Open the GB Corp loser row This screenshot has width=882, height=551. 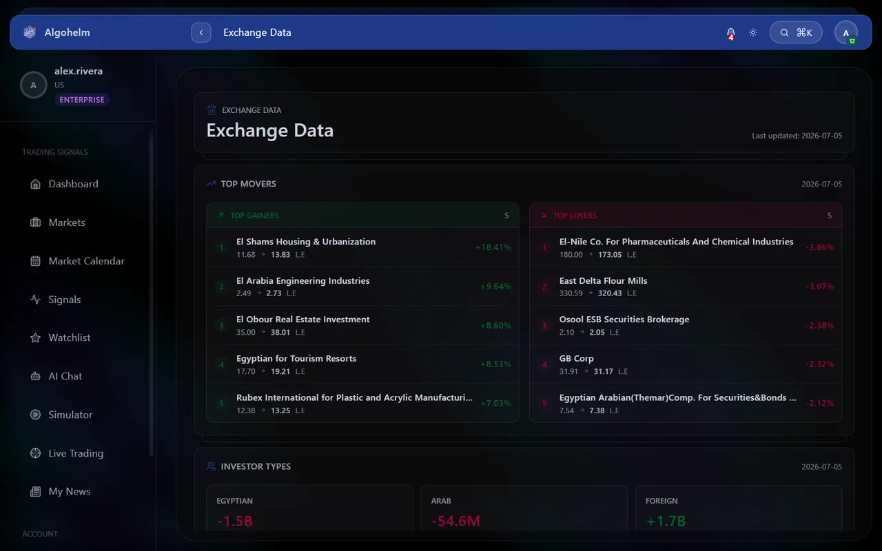pos(686,364)
